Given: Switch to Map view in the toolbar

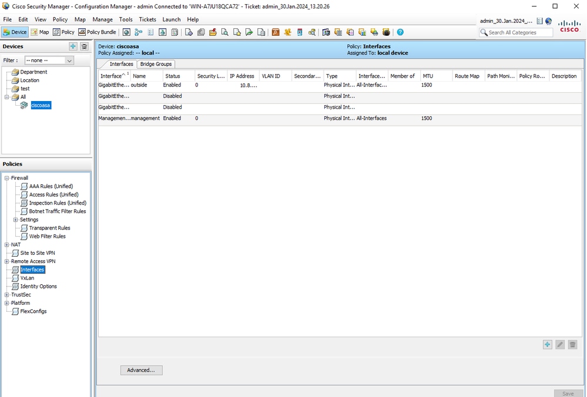Looking at the screenshot, I should (40, 32).
